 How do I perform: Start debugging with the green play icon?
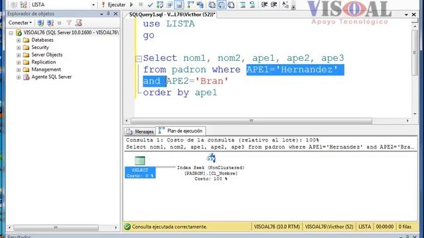coord(132,5)
